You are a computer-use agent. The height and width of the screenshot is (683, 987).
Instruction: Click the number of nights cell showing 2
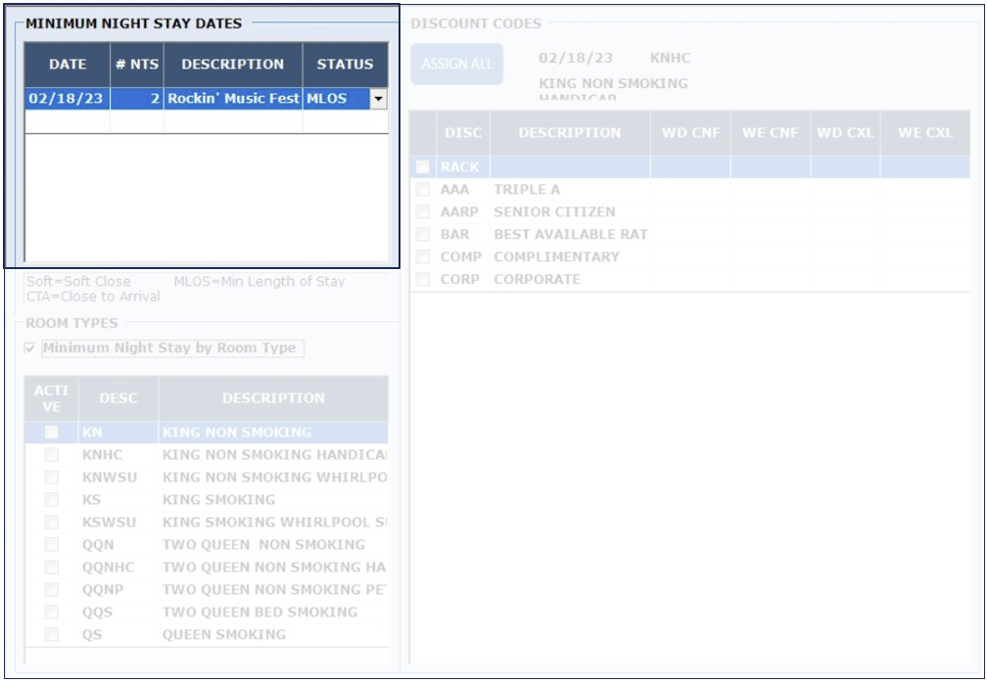[136, 99]
